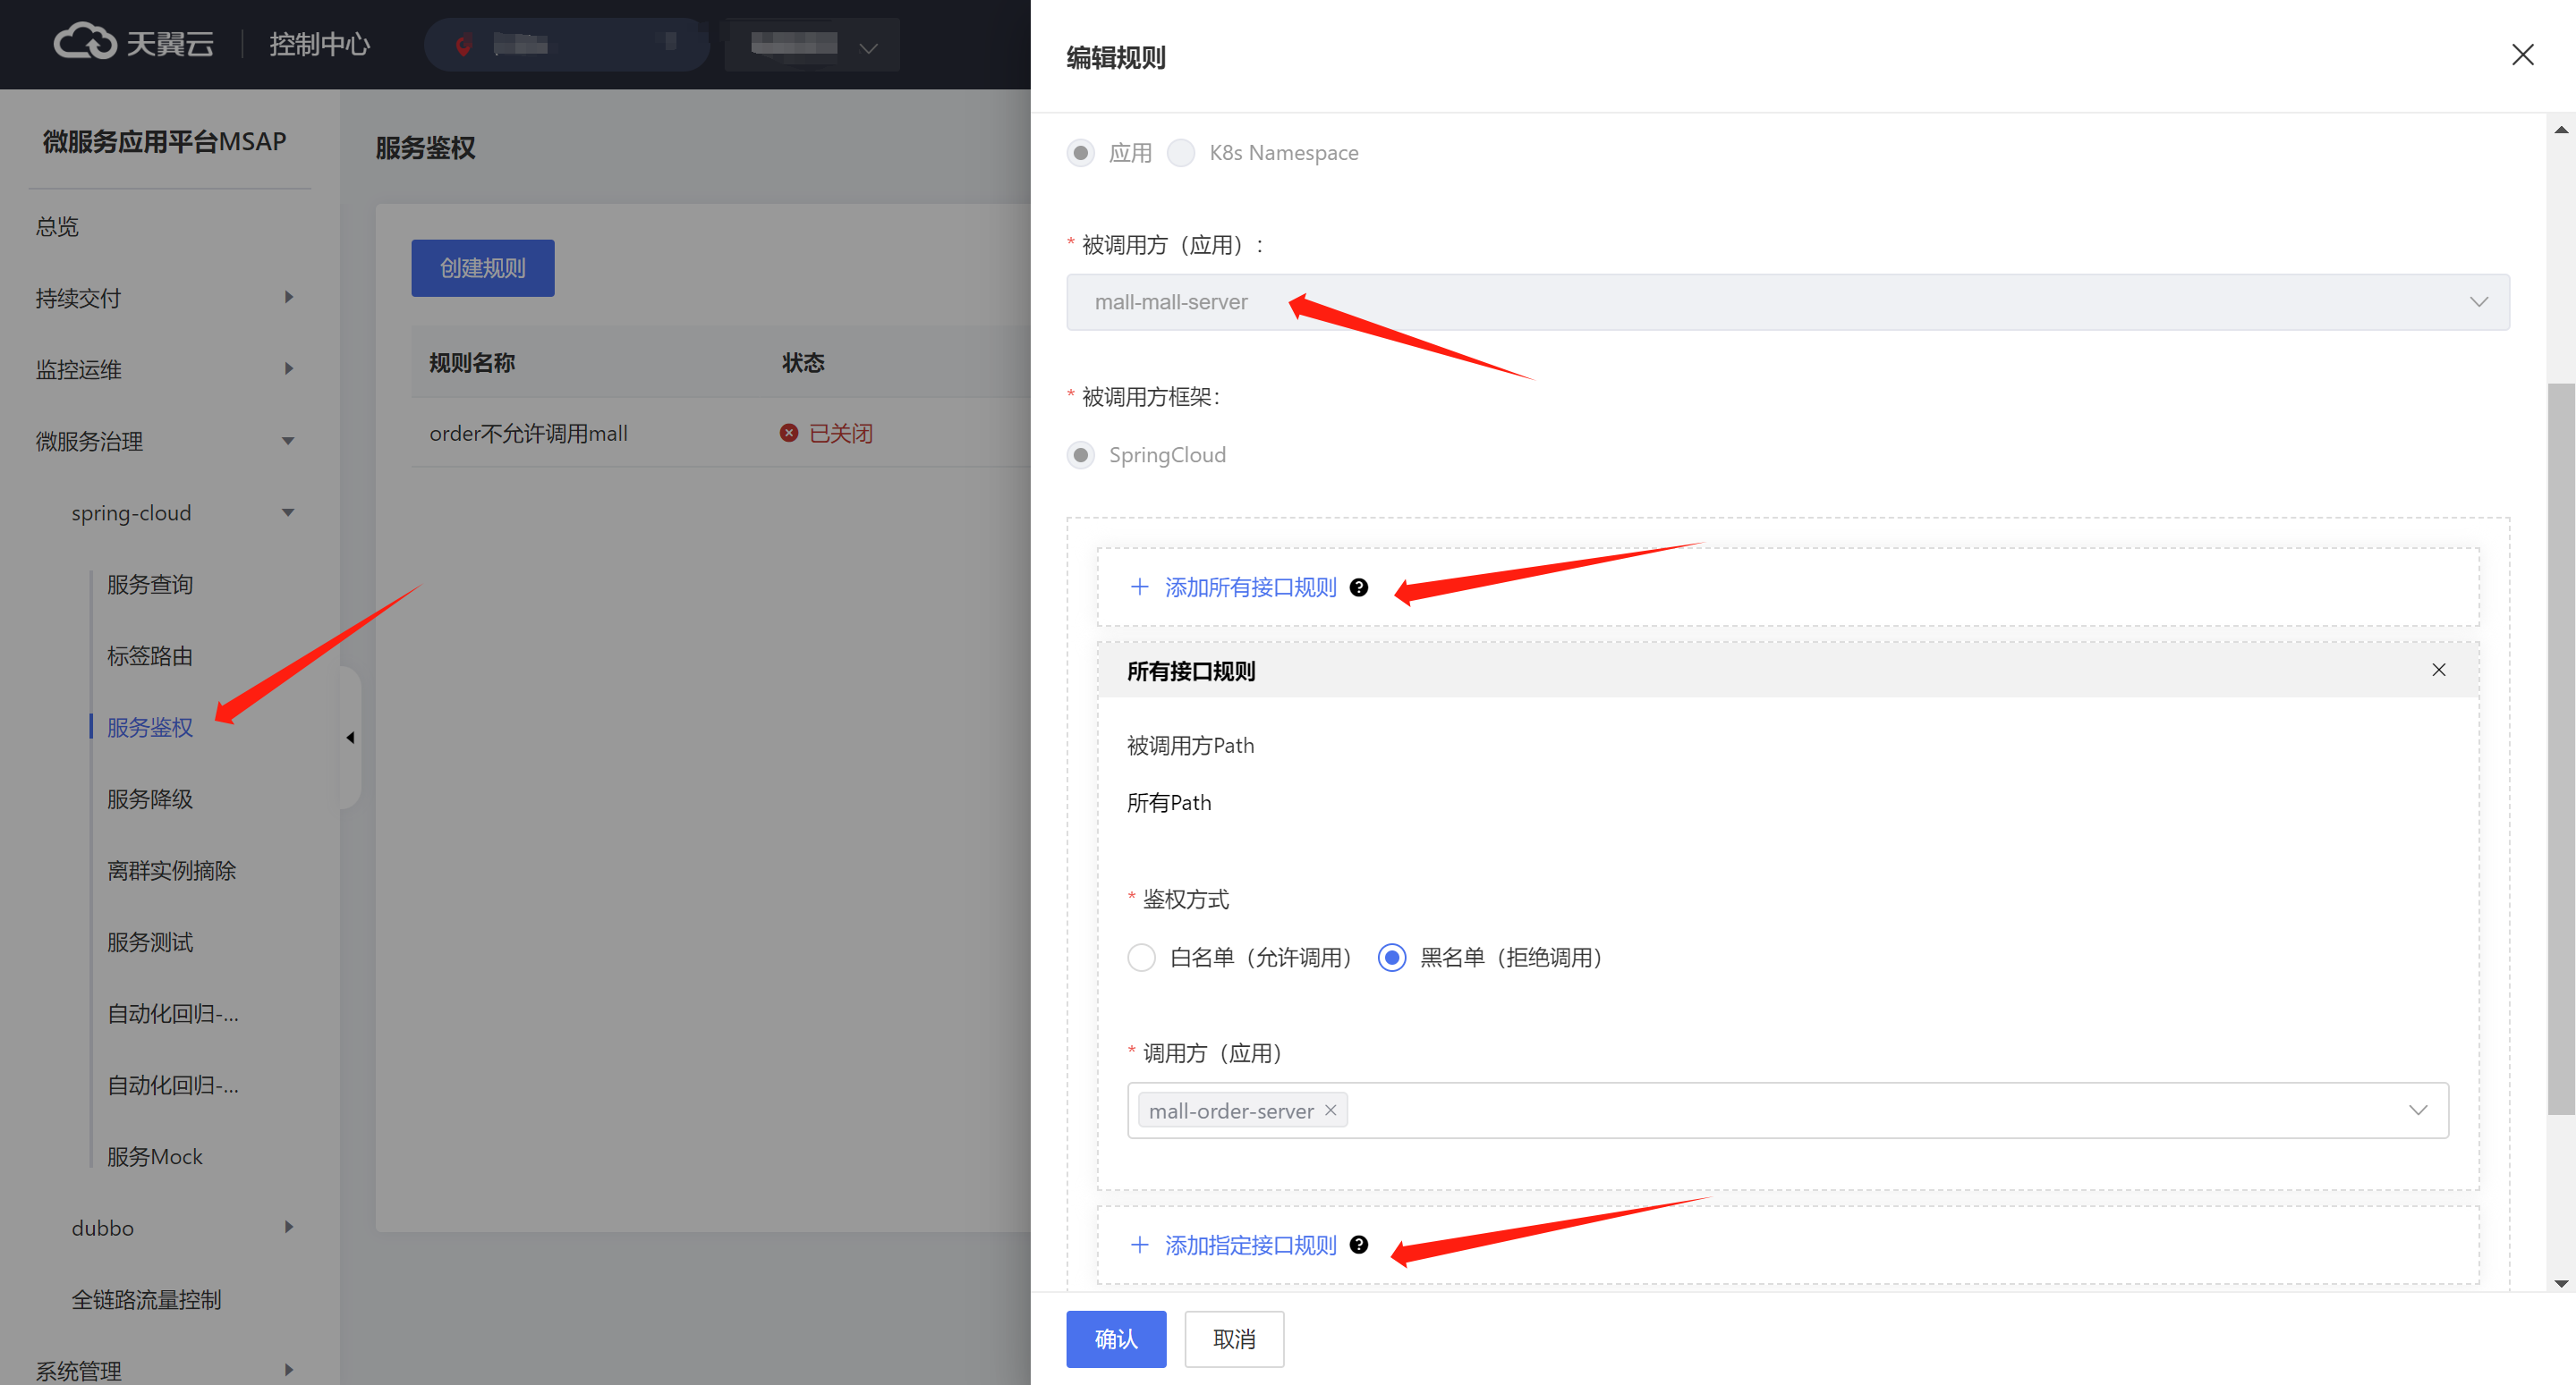The height and width of the screenshot is (1385, 2576).
Task: Open the 调用方（应用） dropdown arrow
Action: [2418, 1111]
